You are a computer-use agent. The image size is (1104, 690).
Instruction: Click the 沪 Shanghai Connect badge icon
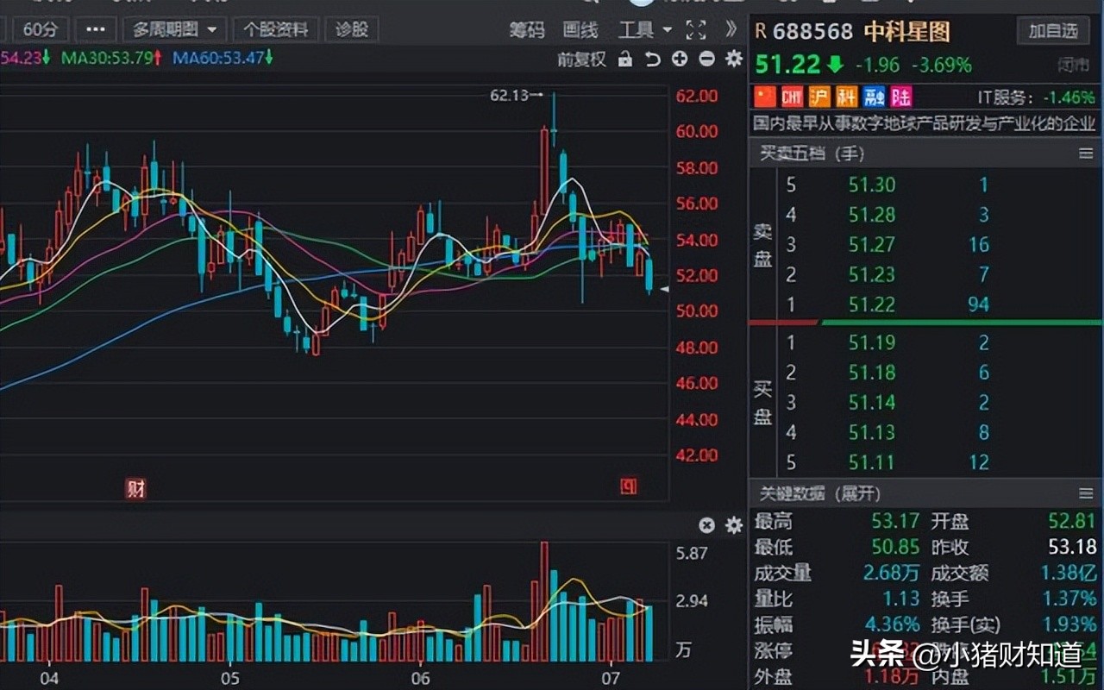click(819, 97)
